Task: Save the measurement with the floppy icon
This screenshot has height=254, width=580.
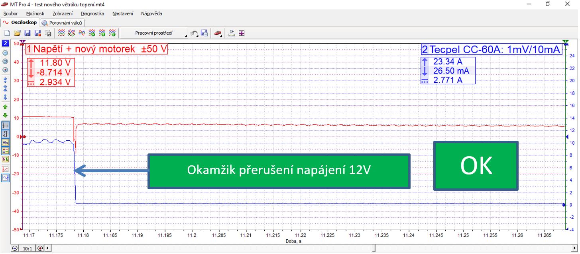Action: (28, 33)
